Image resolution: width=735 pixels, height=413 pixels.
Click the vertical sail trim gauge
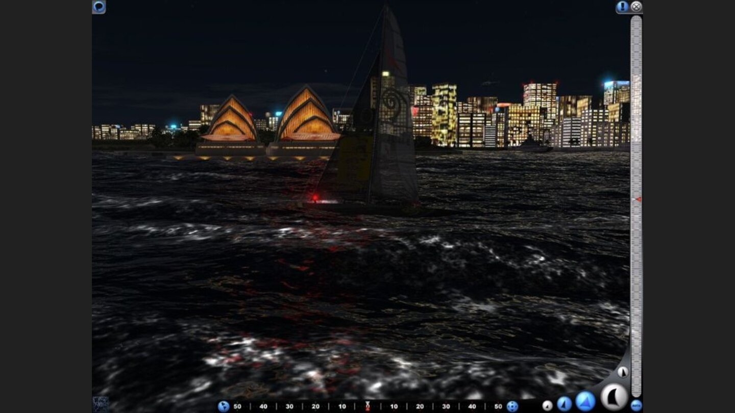tap(636, 206)
